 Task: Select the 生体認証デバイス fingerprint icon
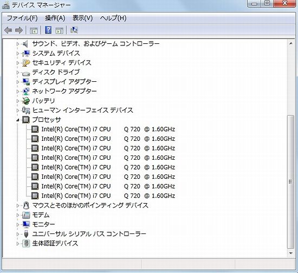(26, 243)
